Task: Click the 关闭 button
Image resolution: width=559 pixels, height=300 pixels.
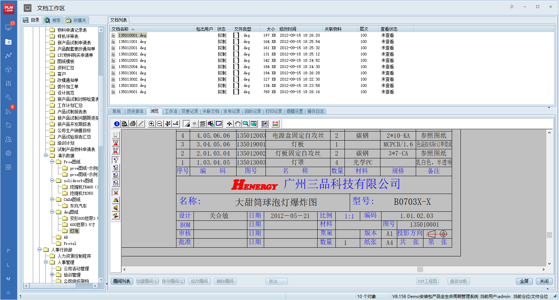Action: point(544,281)
